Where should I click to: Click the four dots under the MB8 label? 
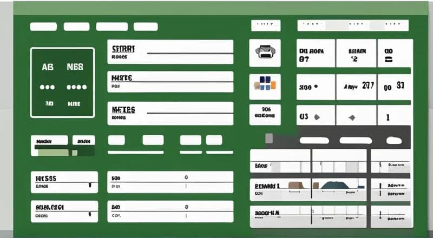tap(76, 87)
